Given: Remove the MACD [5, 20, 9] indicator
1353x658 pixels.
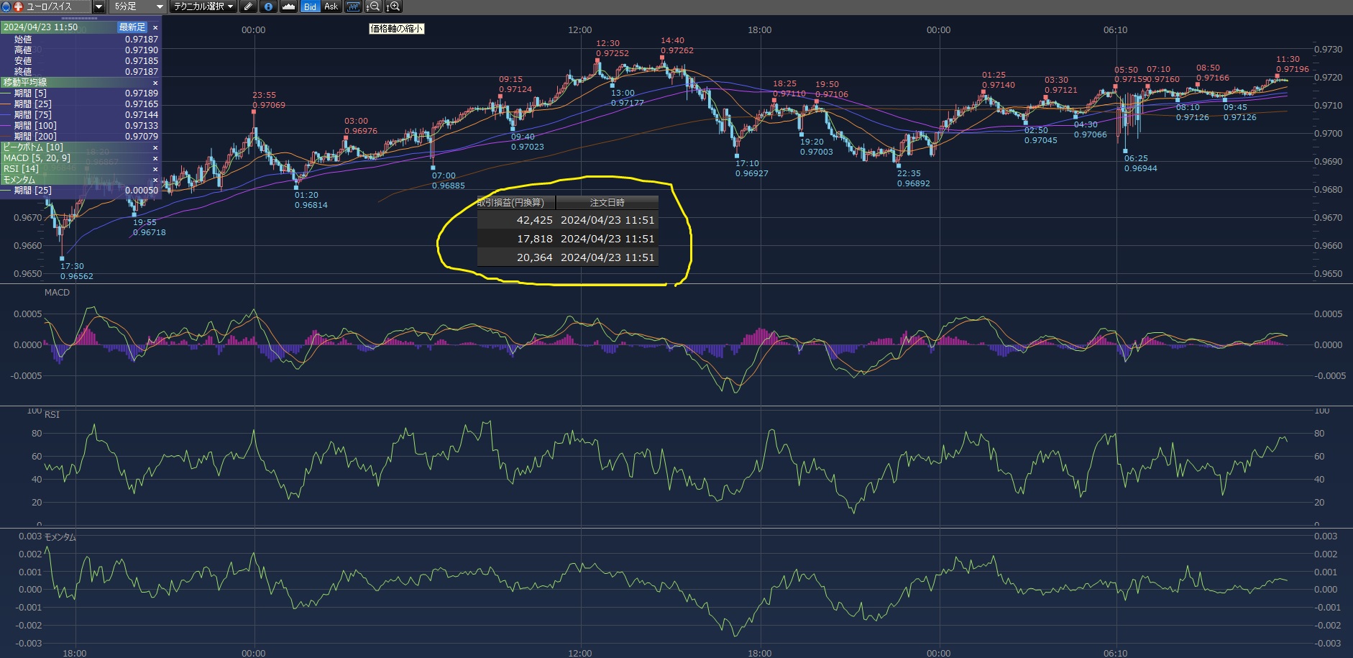Looking at the screenshot, I should (155, 158).
